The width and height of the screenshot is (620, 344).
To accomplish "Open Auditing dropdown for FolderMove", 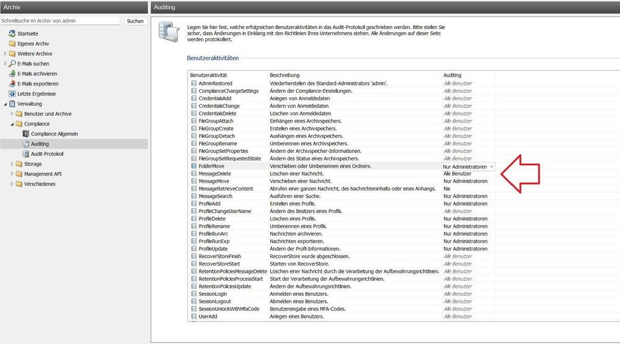I will pyautogui.click(x=491, y=166).
